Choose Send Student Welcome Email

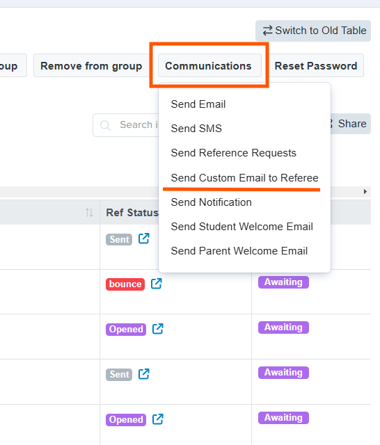242,227
